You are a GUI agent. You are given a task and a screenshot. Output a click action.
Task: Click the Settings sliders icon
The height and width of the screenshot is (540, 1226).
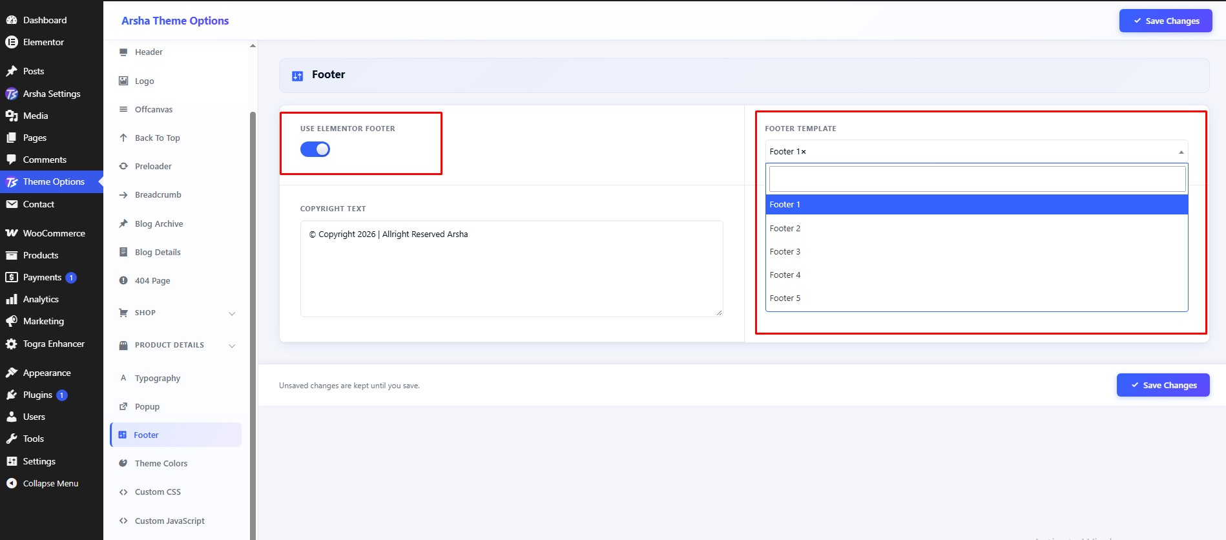[12, 461]
